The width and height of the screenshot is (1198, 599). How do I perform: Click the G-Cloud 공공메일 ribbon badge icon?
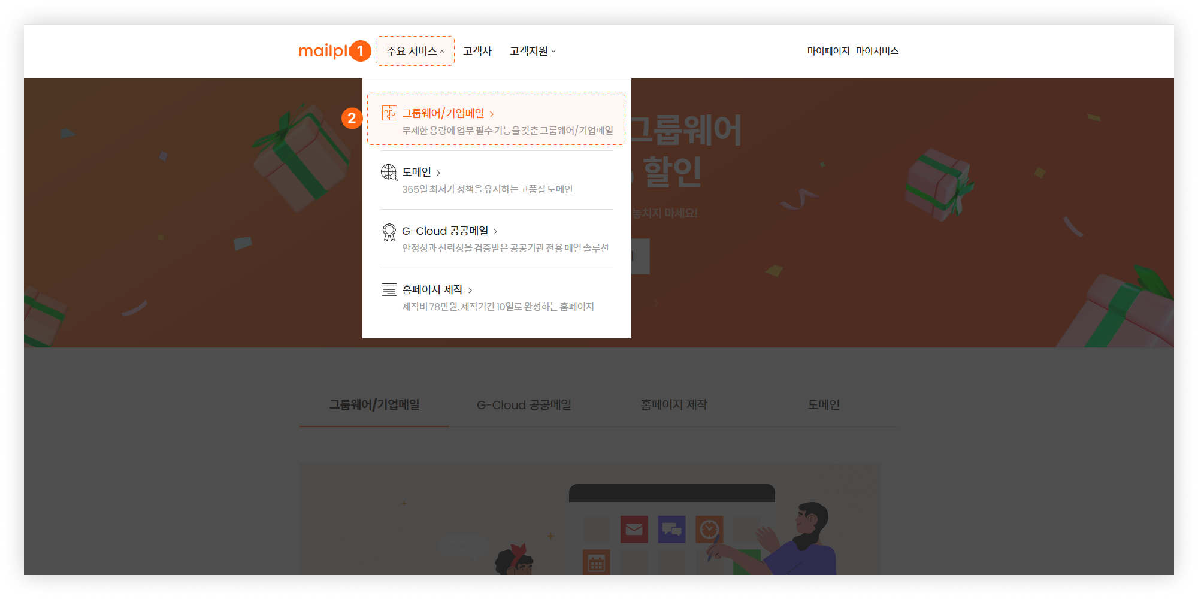(389, 232)
